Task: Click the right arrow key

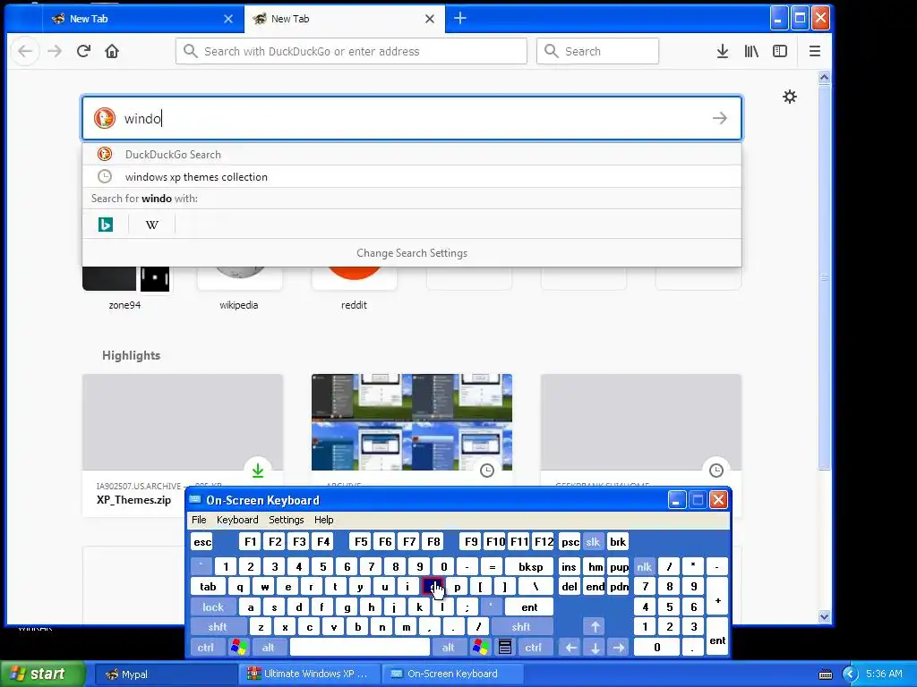Action: 619,648
